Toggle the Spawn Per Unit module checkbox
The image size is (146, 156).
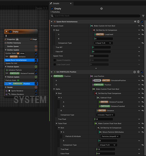click(36, 63)
